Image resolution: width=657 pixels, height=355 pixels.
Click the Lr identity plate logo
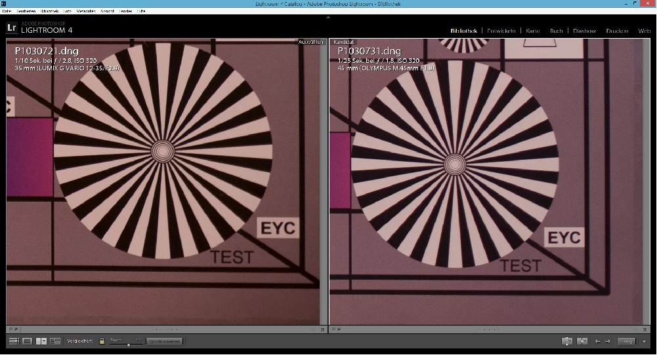11,28
